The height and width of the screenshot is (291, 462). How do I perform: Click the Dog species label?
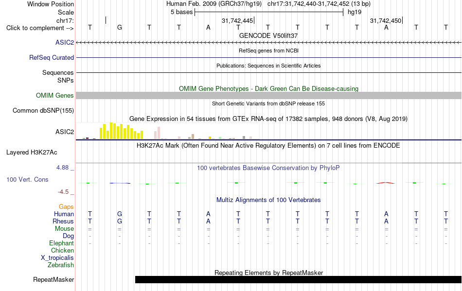[69, 236]
